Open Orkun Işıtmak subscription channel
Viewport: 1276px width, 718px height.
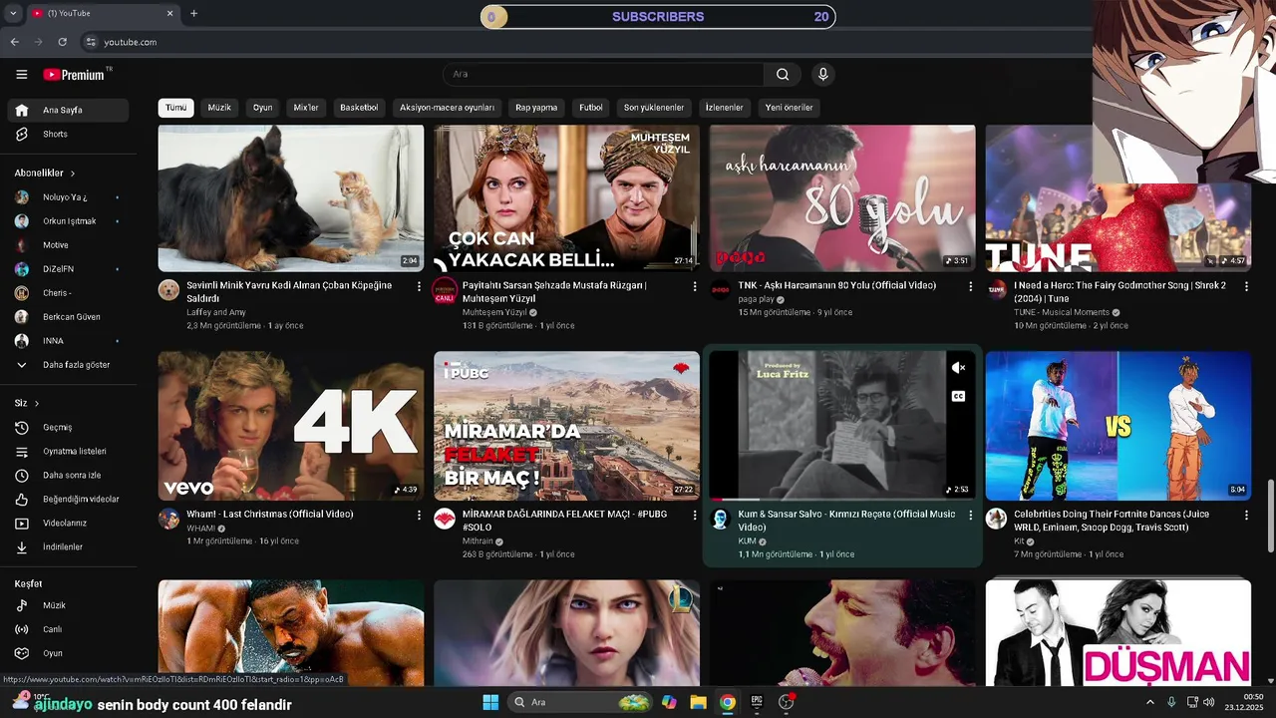68,221
